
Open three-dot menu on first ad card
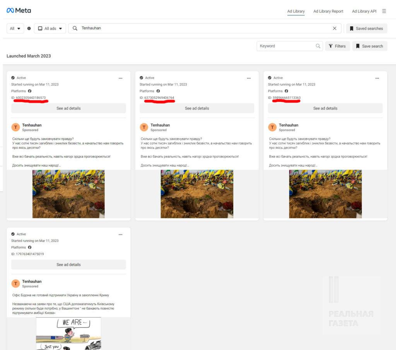click(x=121, y=78)
